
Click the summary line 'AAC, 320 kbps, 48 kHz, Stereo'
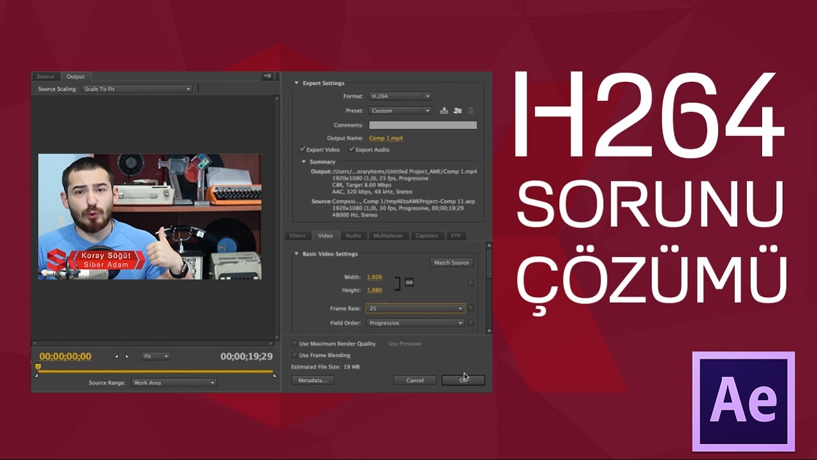pos(372,191)
